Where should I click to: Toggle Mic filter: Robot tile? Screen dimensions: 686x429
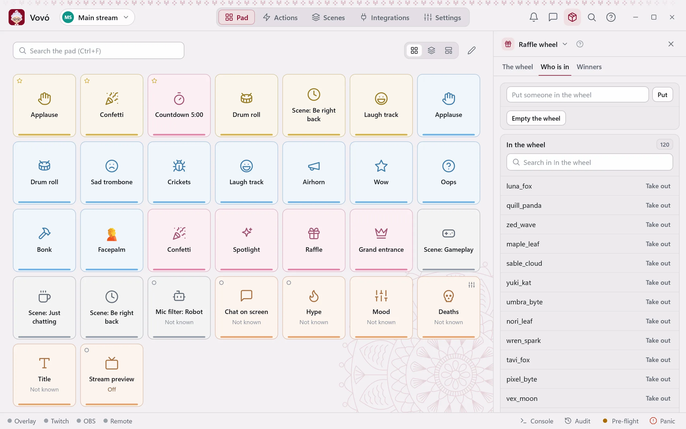click(x=179, y=308)
